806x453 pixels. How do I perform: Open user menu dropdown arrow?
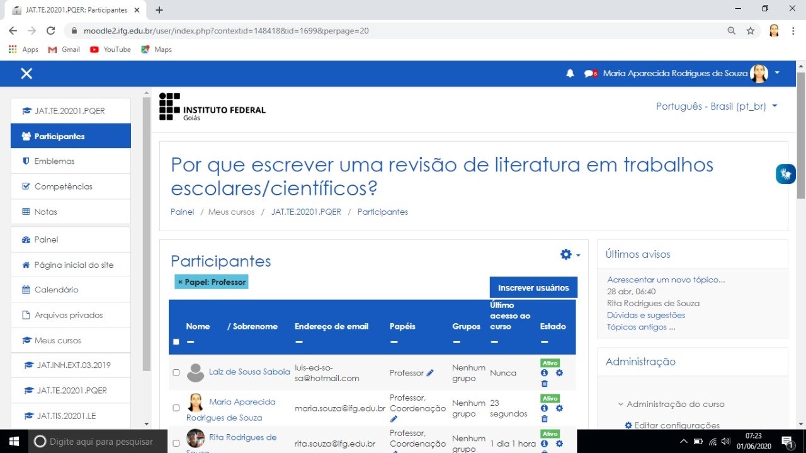777,73
